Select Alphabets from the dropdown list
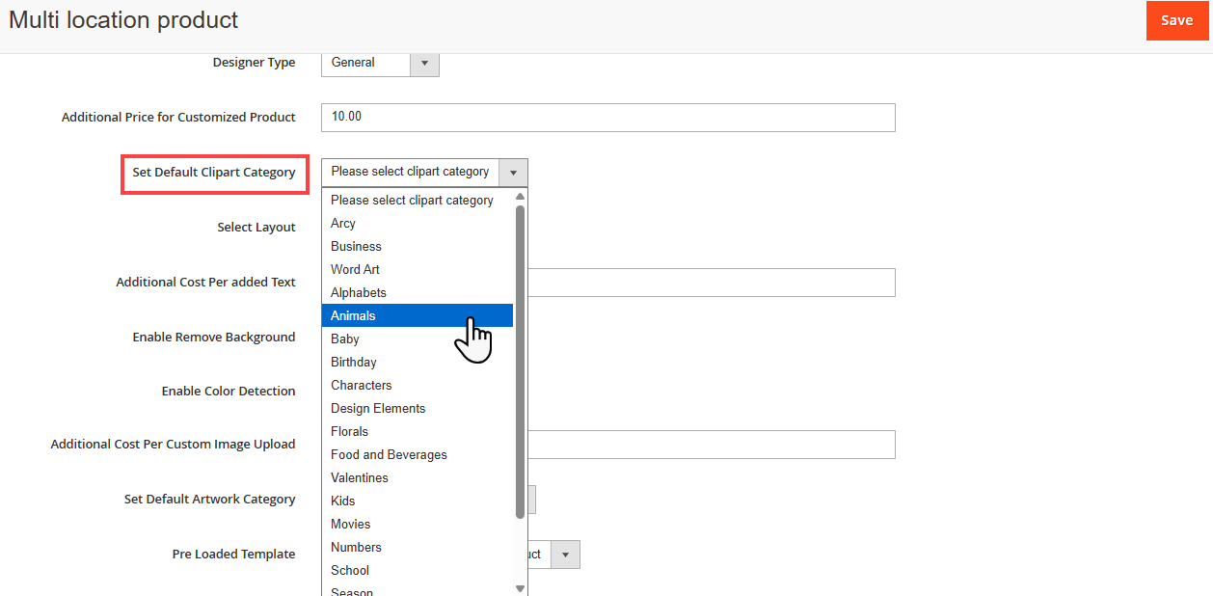The image size is (1213, 596). [358, 292]
